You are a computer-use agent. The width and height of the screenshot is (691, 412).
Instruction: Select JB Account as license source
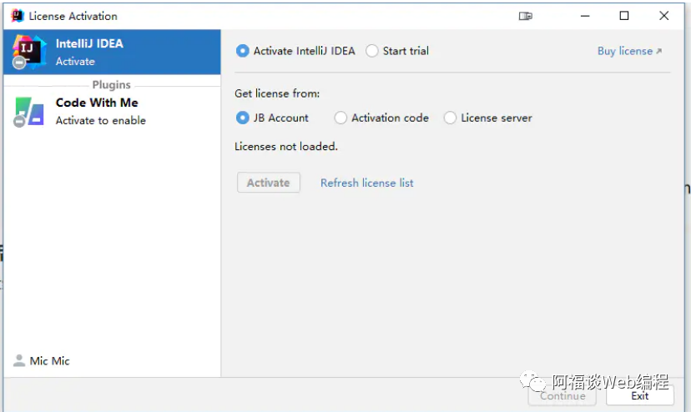pos(272,118)
